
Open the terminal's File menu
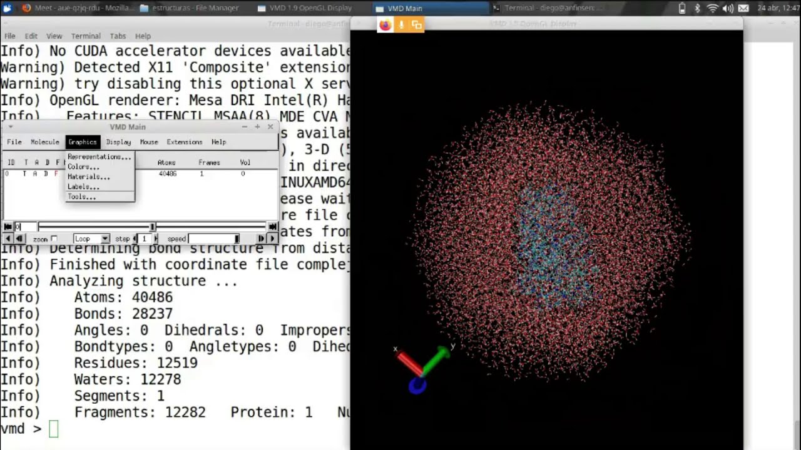pyautogui.click(x=10, y=36)
